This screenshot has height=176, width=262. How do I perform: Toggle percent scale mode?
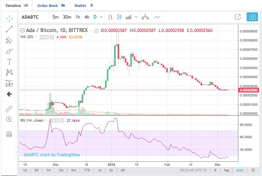215,170
